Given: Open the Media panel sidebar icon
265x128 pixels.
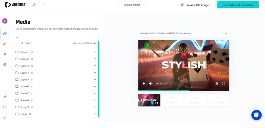Looking at the screenshot, I should point(5,34).
